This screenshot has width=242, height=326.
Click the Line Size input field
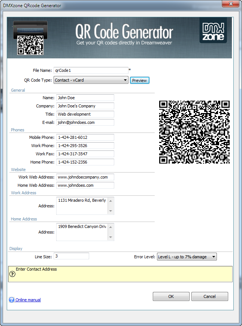[x=72, y=256]
